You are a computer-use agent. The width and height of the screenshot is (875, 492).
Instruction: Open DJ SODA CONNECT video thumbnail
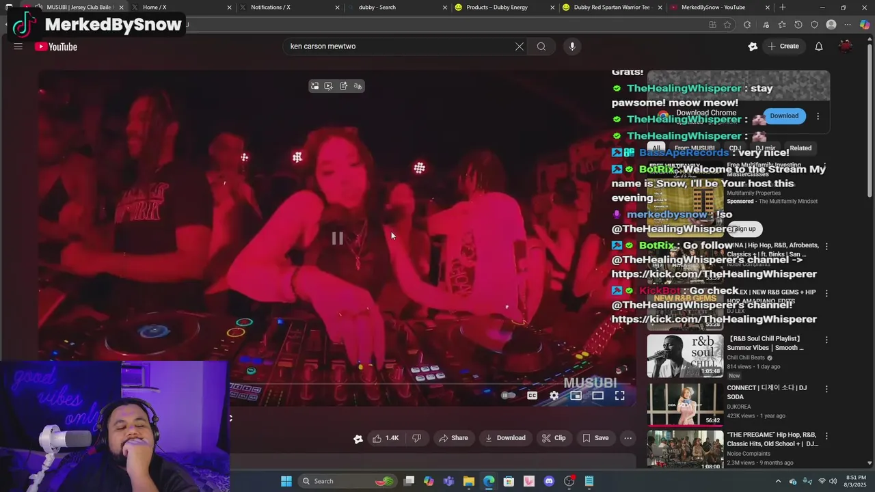click(x=685, y=405)
